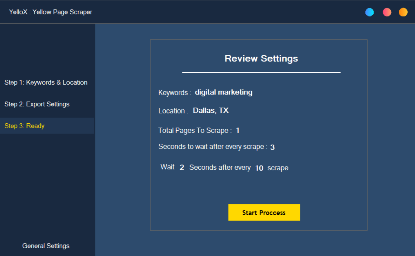Click the orange circle window button

click(x=403, y=12)
